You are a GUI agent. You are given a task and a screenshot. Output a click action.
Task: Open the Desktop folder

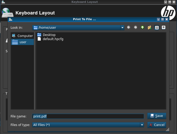point(46,35)
